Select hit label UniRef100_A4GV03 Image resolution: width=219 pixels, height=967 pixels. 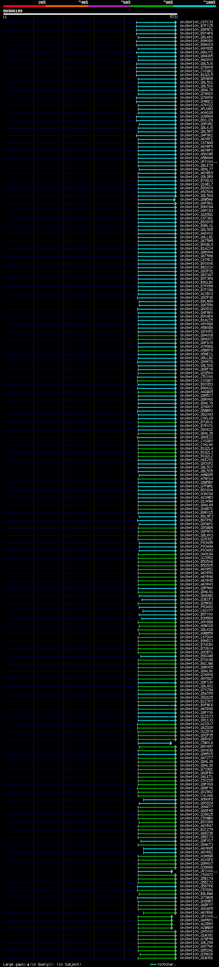click(x=196, y=60)
